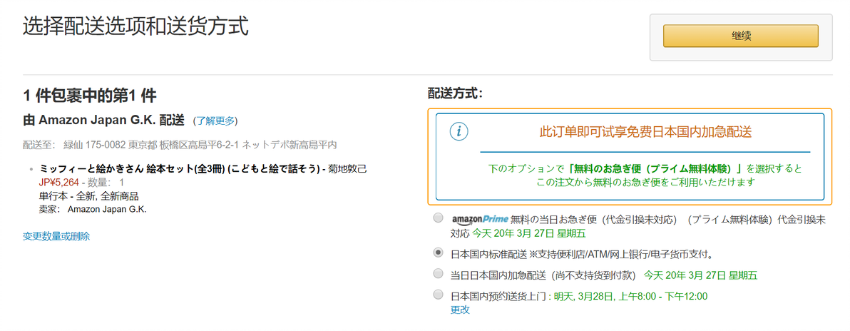Select the Amazon Prime 当日お急ぎ便 radio option

[438, 218]
